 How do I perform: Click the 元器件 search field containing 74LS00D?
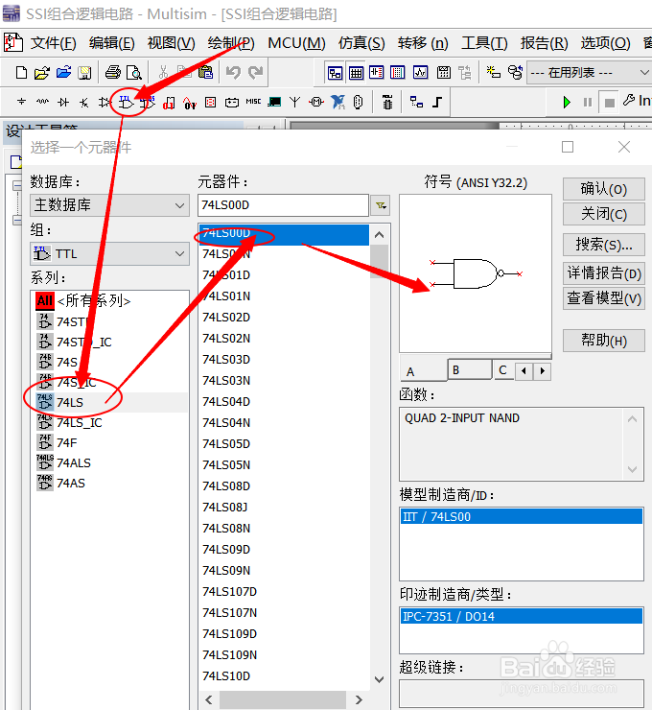[283, 205]
